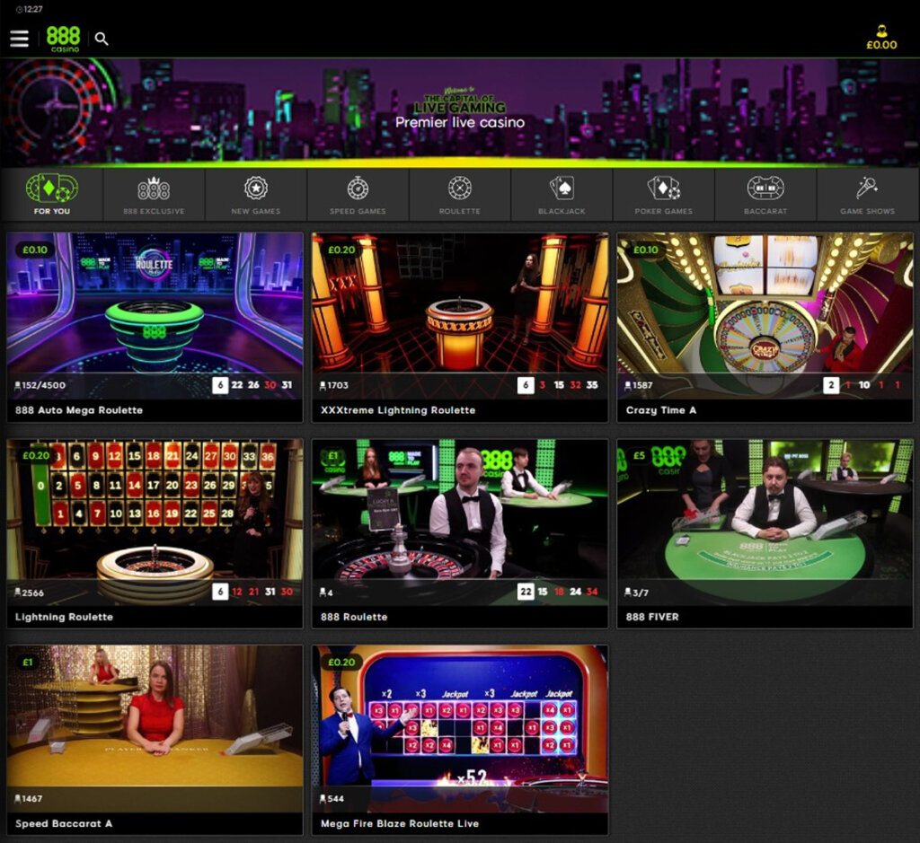The image size is (920, 843).
Task: Open the hamburger navigation menu
Action: coord(19,39)
